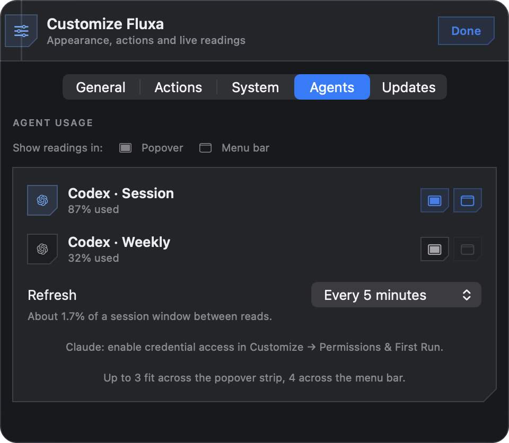Click the 'Show readings in:' label

pyautogui.click(x=58, y=148)
